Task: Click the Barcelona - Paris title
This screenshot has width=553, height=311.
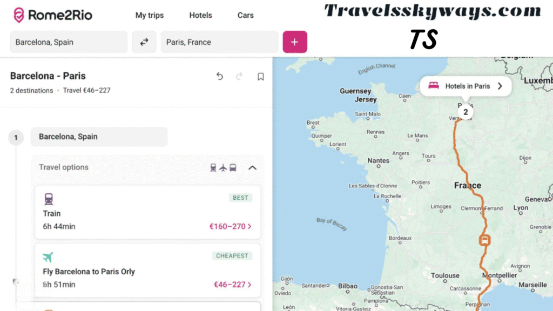Action: click(x=48, y=76)
